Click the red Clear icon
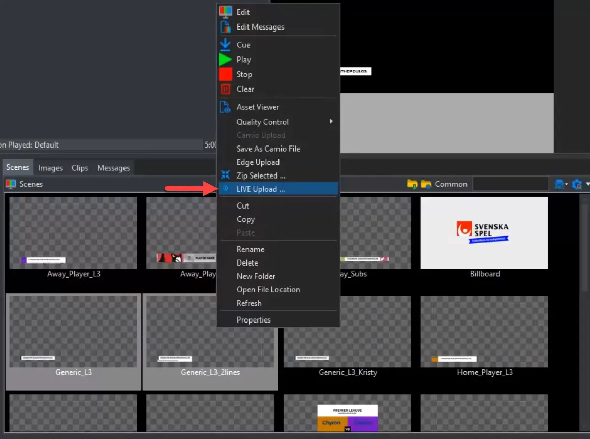The image size is (590, 439). (x=226, y=89)
